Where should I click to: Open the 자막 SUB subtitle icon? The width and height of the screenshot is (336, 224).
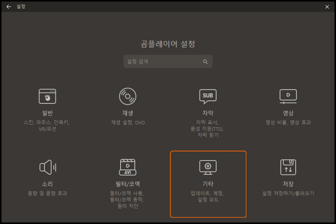tap(208, 97)
